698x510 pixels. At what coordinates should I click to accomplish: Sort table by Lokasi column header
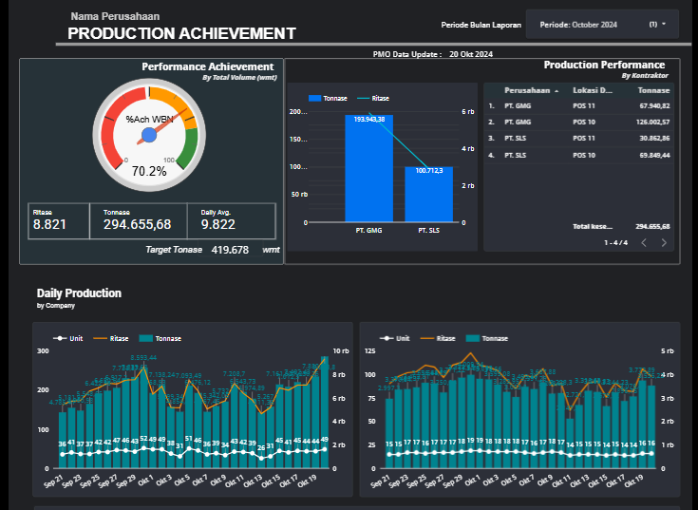[x=593, y=90]
